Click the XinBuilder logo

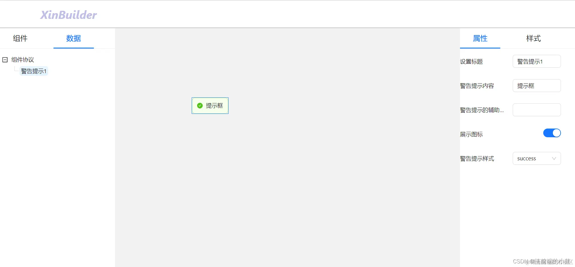click(69, 15)
